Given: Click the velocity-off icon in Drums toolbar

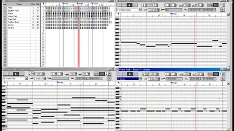Looking at the screenshot, I should (x=194, y=74).
